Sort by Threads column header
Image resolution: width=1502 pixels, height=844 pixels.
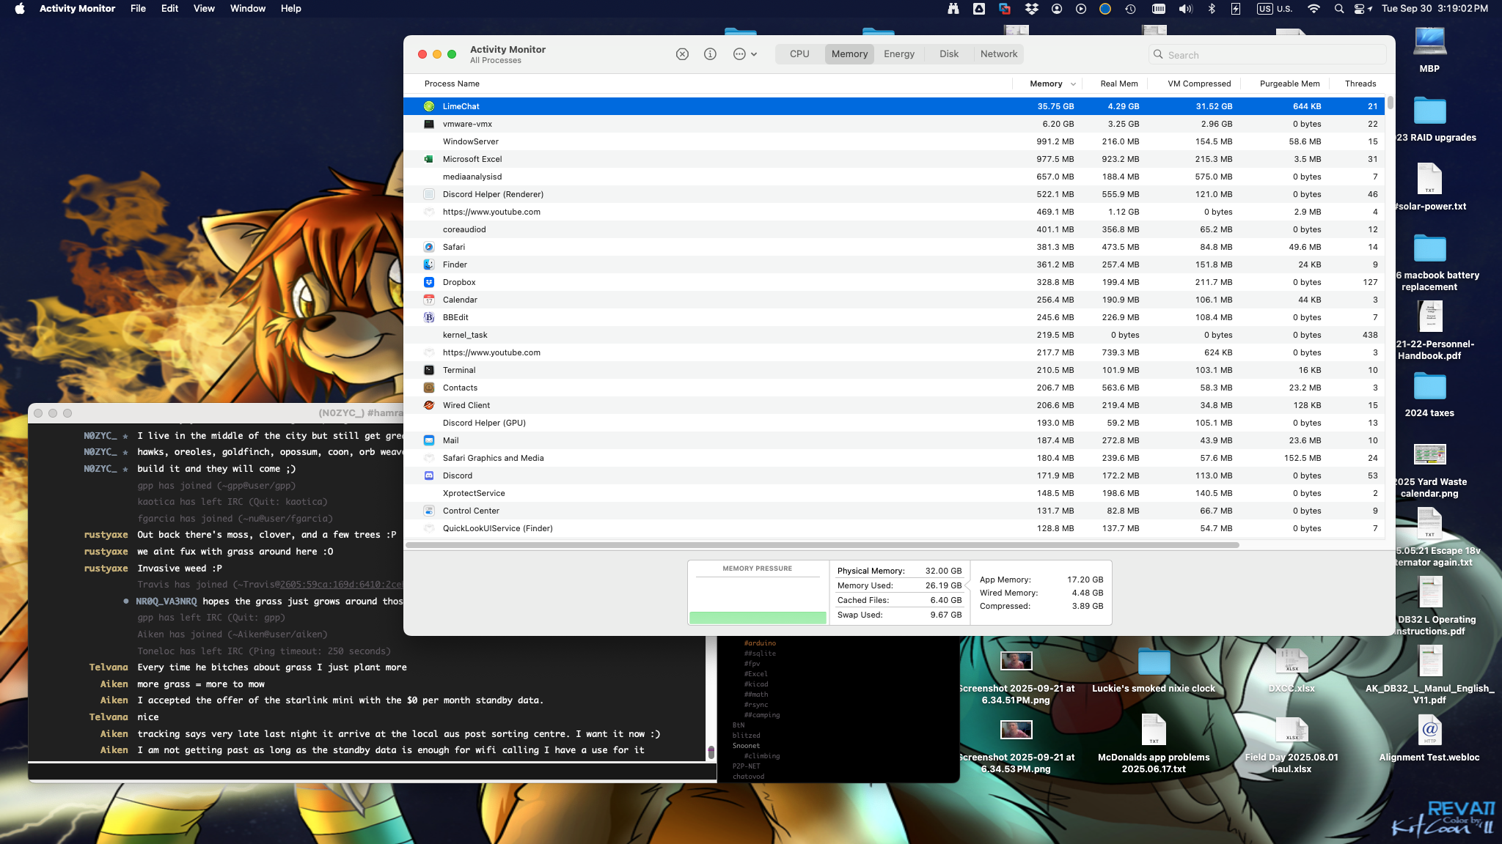[1360, 84]
